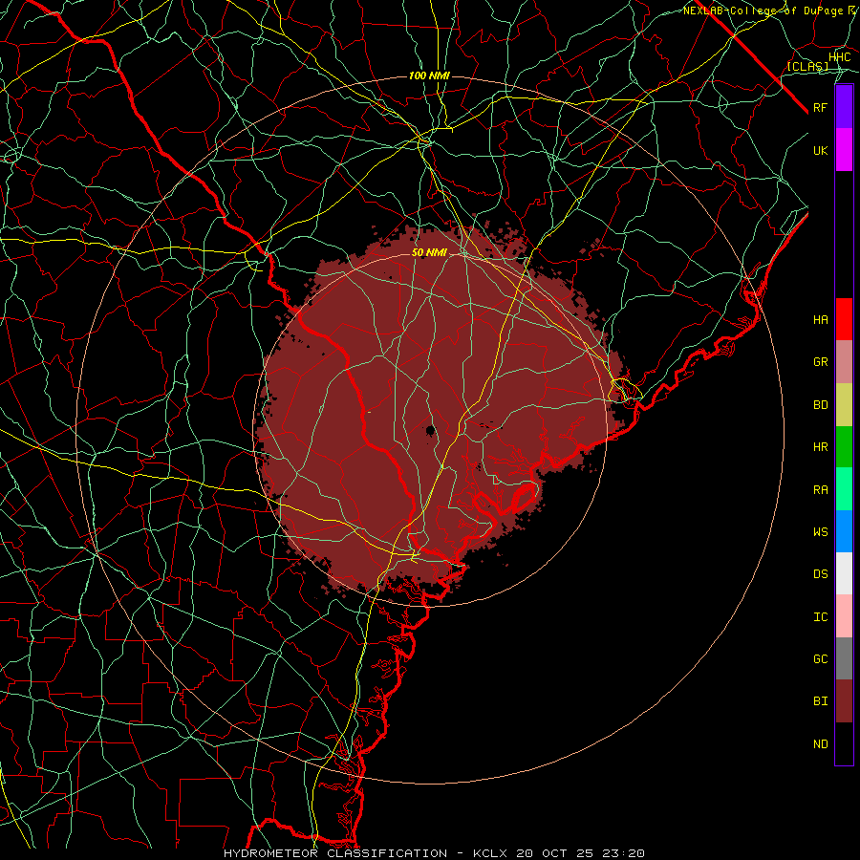
Task: Click the HYDROMETEOR CLASSIFICATION title text
Action: [335, 853]
